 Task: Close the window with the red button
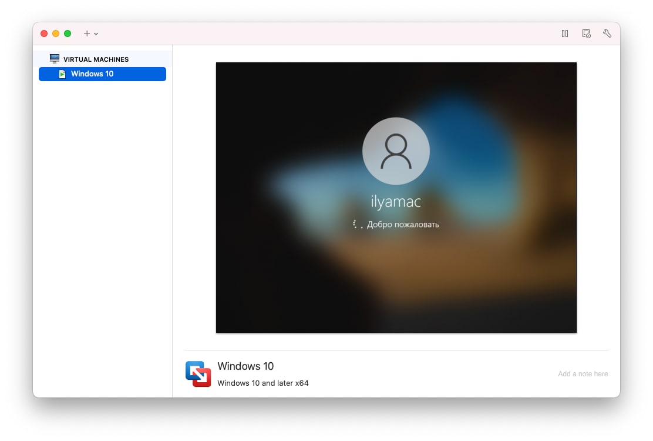[x=43, y=34]
